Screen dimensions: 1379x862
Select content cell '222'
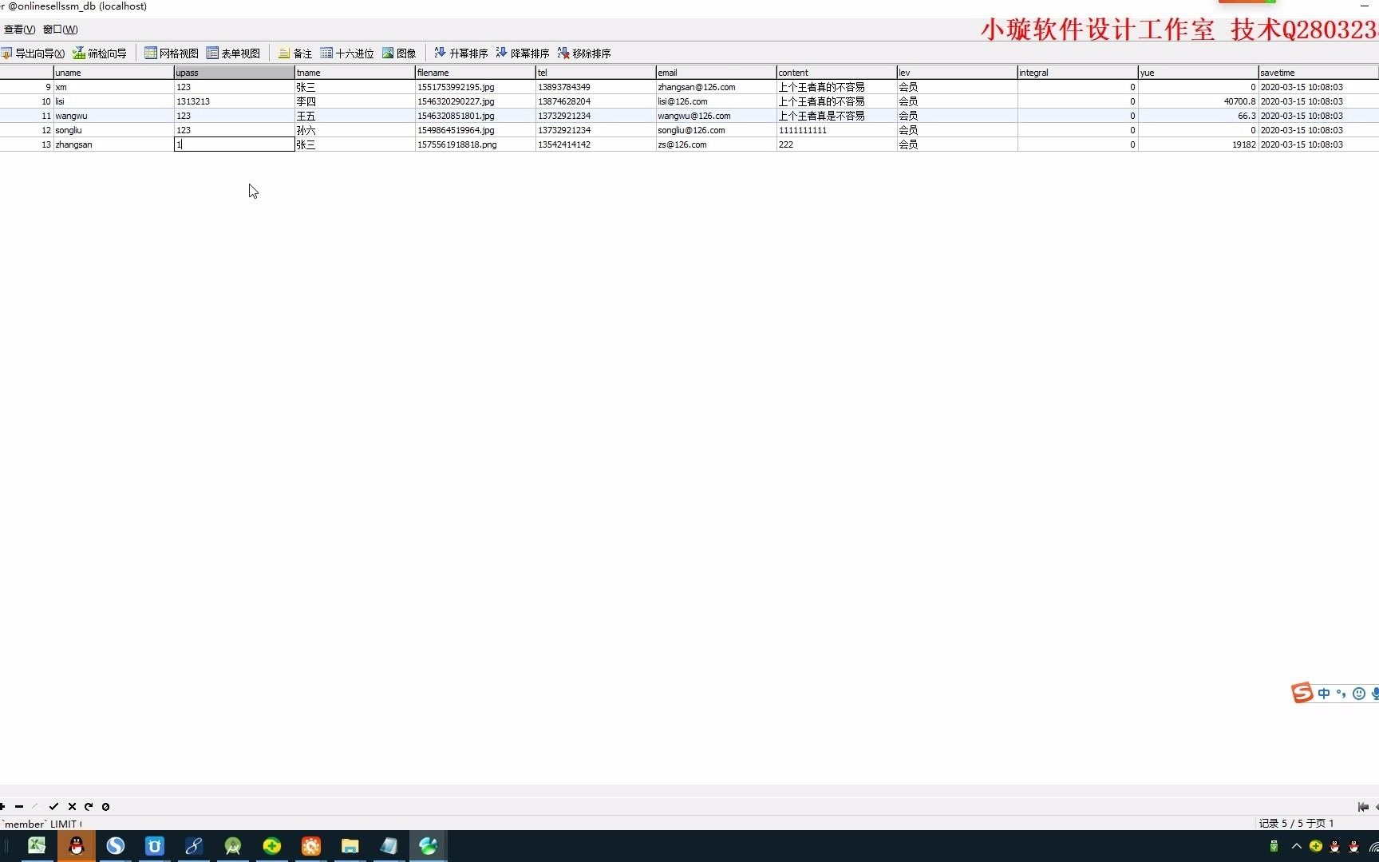836,144
